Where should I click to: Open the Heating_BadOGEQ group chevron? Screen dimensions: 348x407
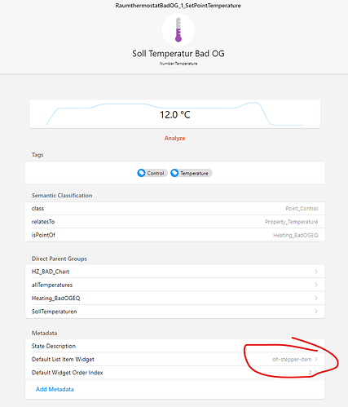pos(316,299)
